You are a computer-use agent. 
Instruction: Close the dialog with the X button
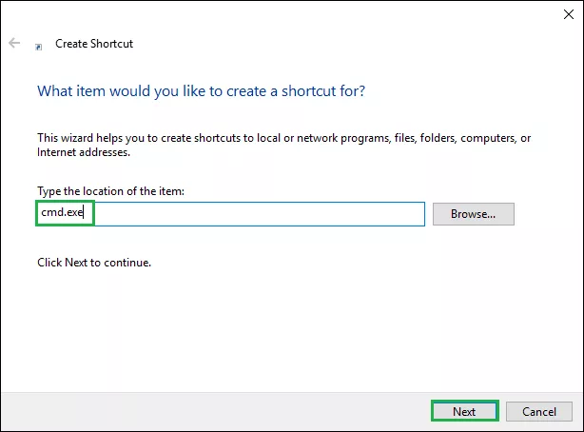click(x=569, y=14)
